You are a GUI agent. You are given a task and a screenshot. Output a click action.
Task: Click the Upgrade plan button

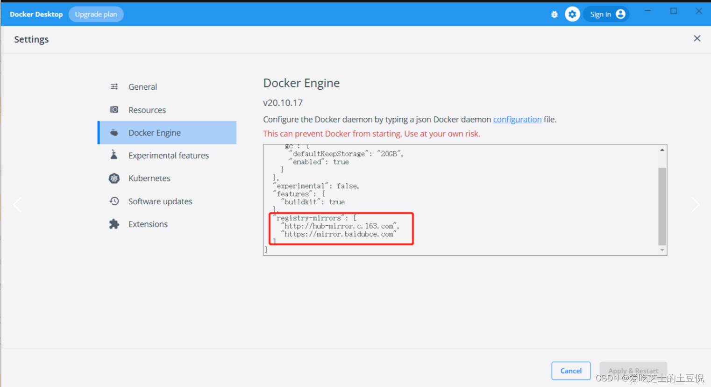tap(96, 14)
